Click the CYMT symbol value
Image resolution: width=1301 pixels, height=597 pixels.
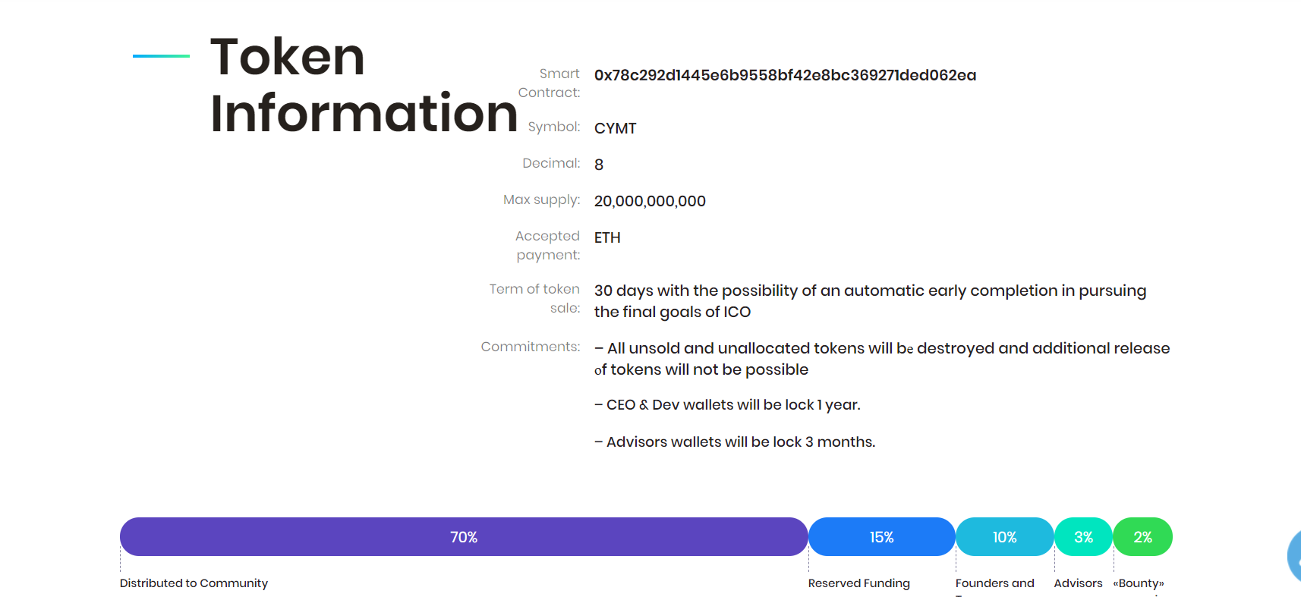(x=615, y=128)
